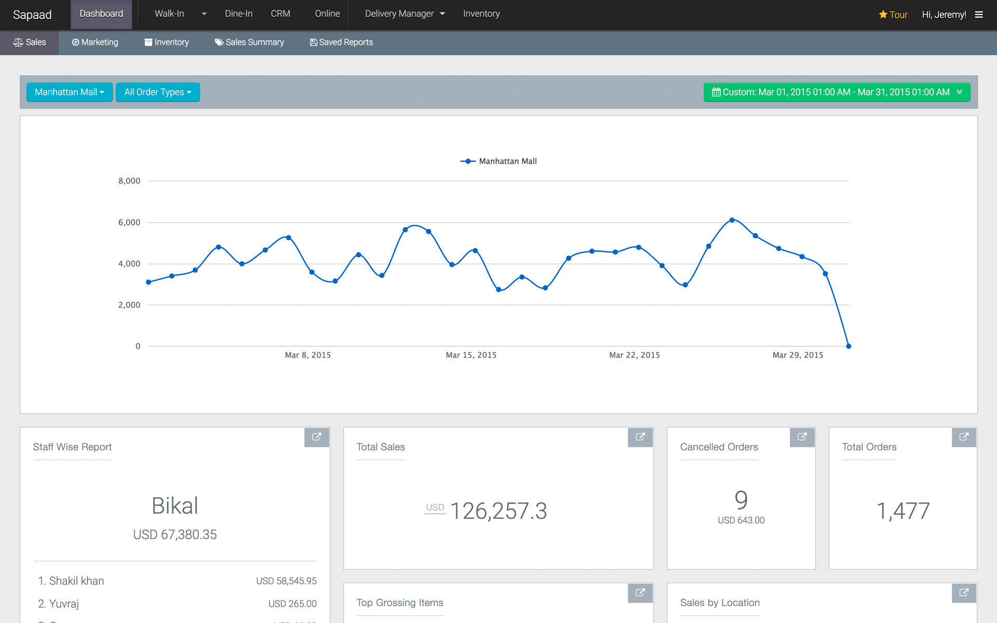Open the Walk-In dropdown arrow
This screenshot has width=997, height=623.
[204, 14]
